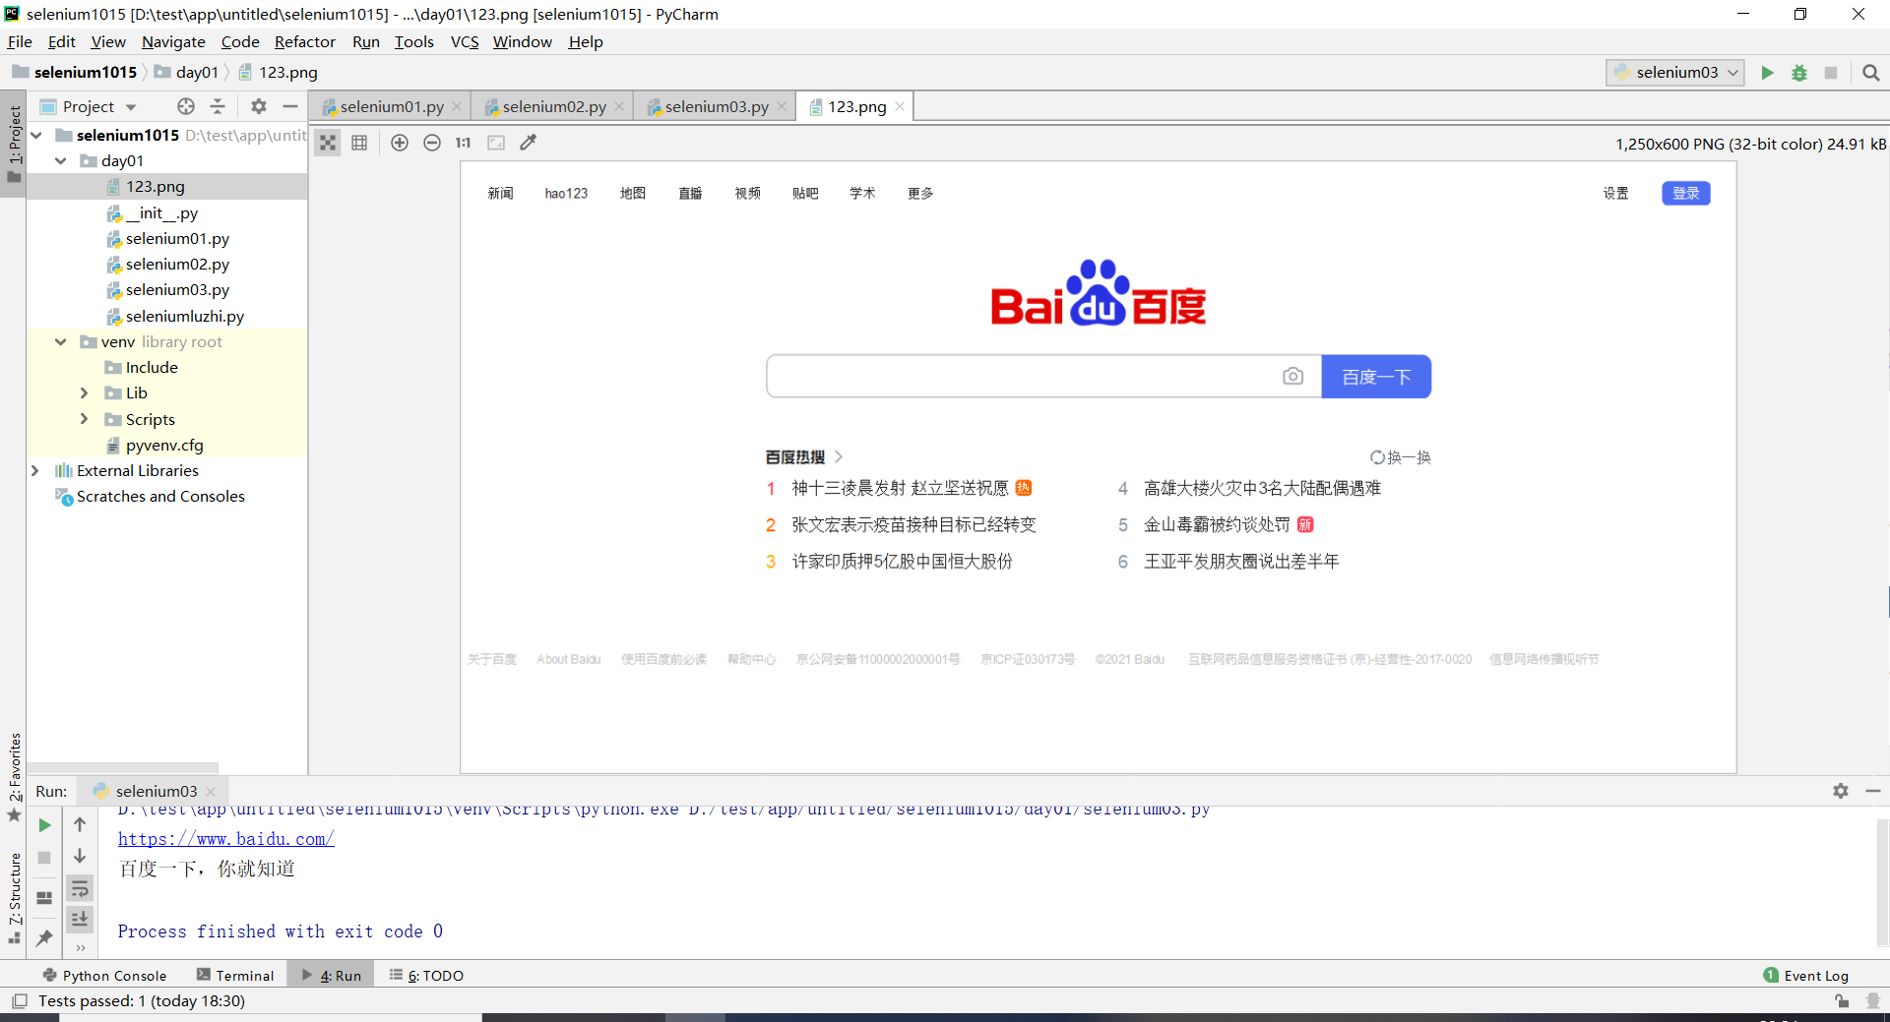Open Python Console tool window

tap(104, 975)
